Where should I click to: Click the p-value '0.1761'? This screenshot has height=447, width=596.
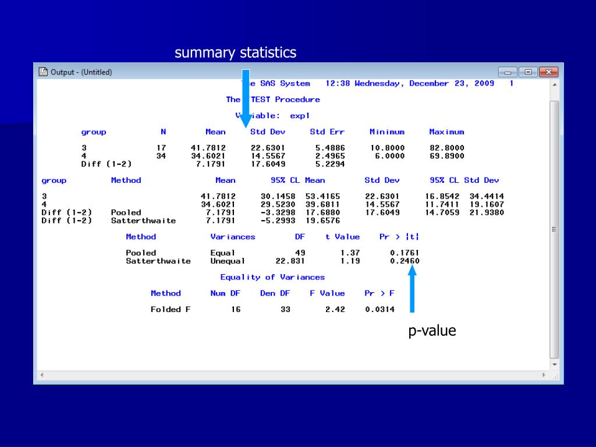pyautogui.click(x=405, y=253)
